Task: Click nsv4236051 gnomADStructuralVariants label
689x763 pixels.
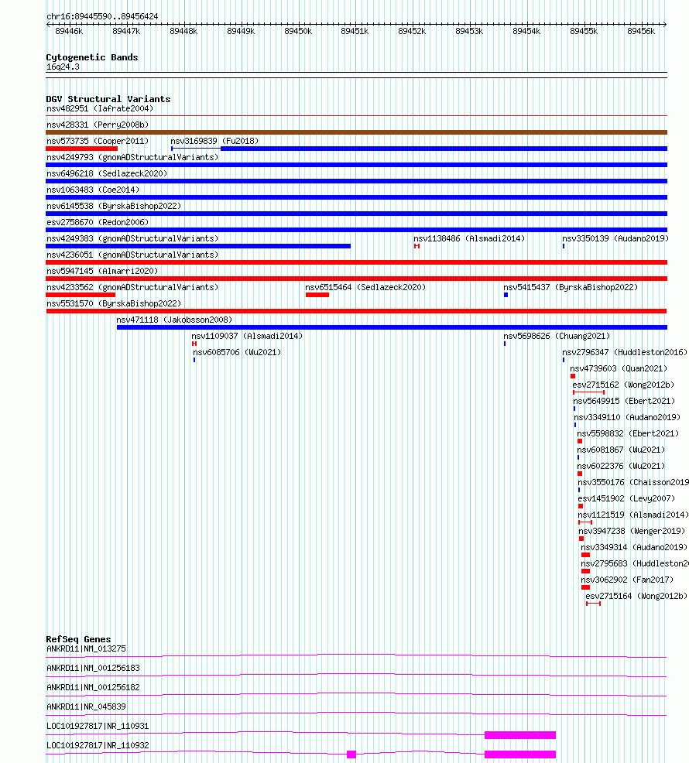Action: pos(132,255)
